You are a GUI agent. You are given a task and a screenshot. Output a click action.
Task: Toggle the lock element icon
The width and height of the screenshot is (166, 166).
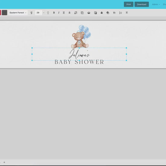102,13
